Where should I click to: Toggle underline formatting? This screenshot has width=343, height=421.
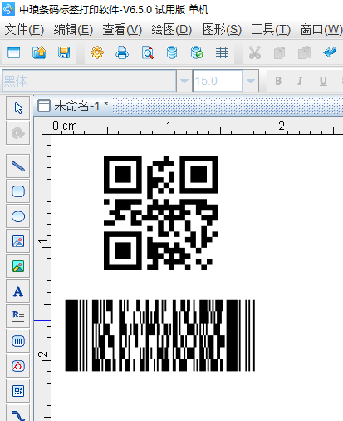pos(323,81)
